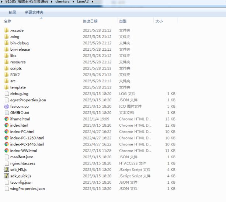Sort files by 大小 column header

pyautogui.click(x=159, y=21)
